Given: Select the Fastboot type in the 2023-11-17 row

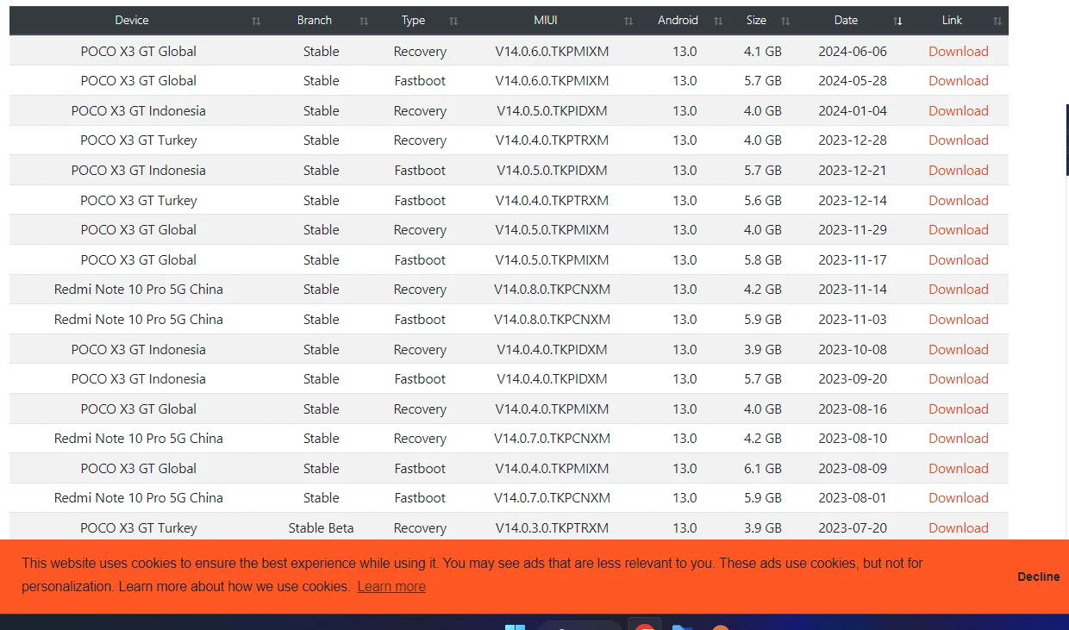Looking at the screenshot, I should 420,259.
